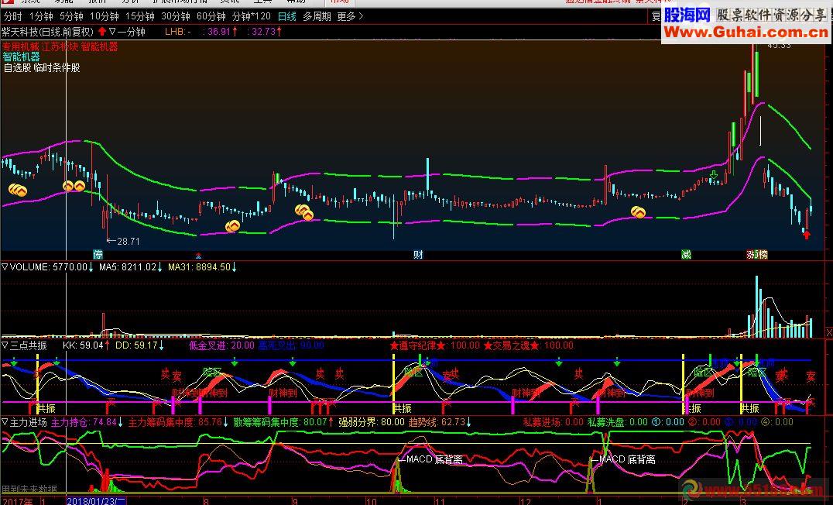Click the KK: 59.04 indicator value
833x505 pixels.
(83, 345)
